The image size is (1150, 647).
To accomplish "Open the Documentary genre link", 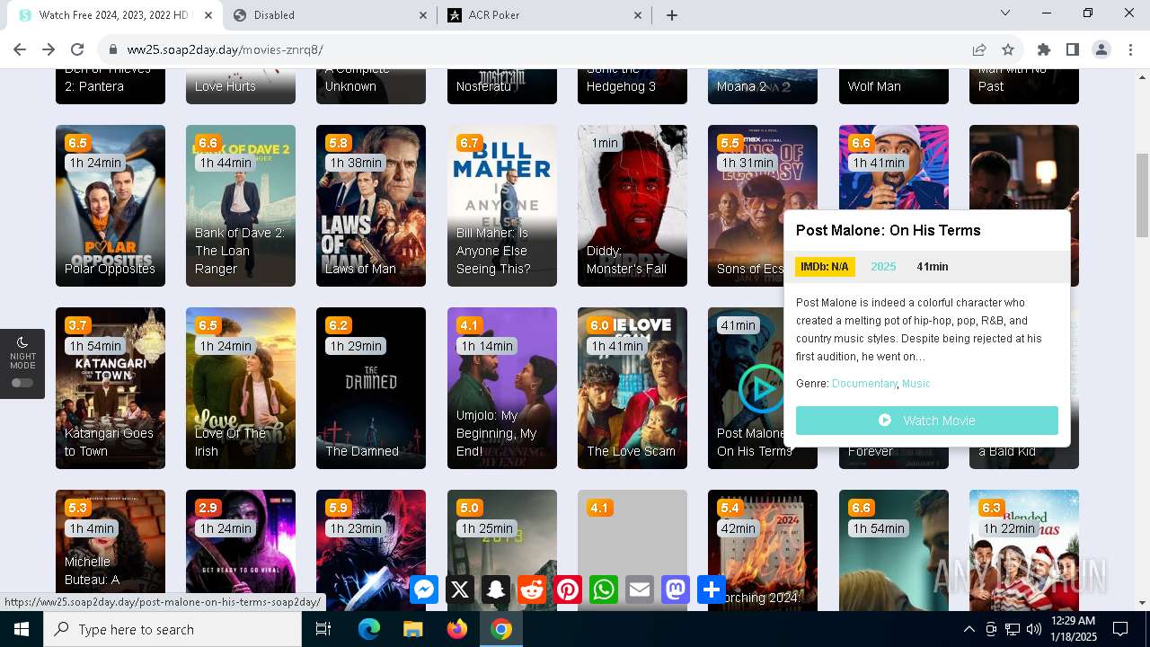I will click(864, 384).
